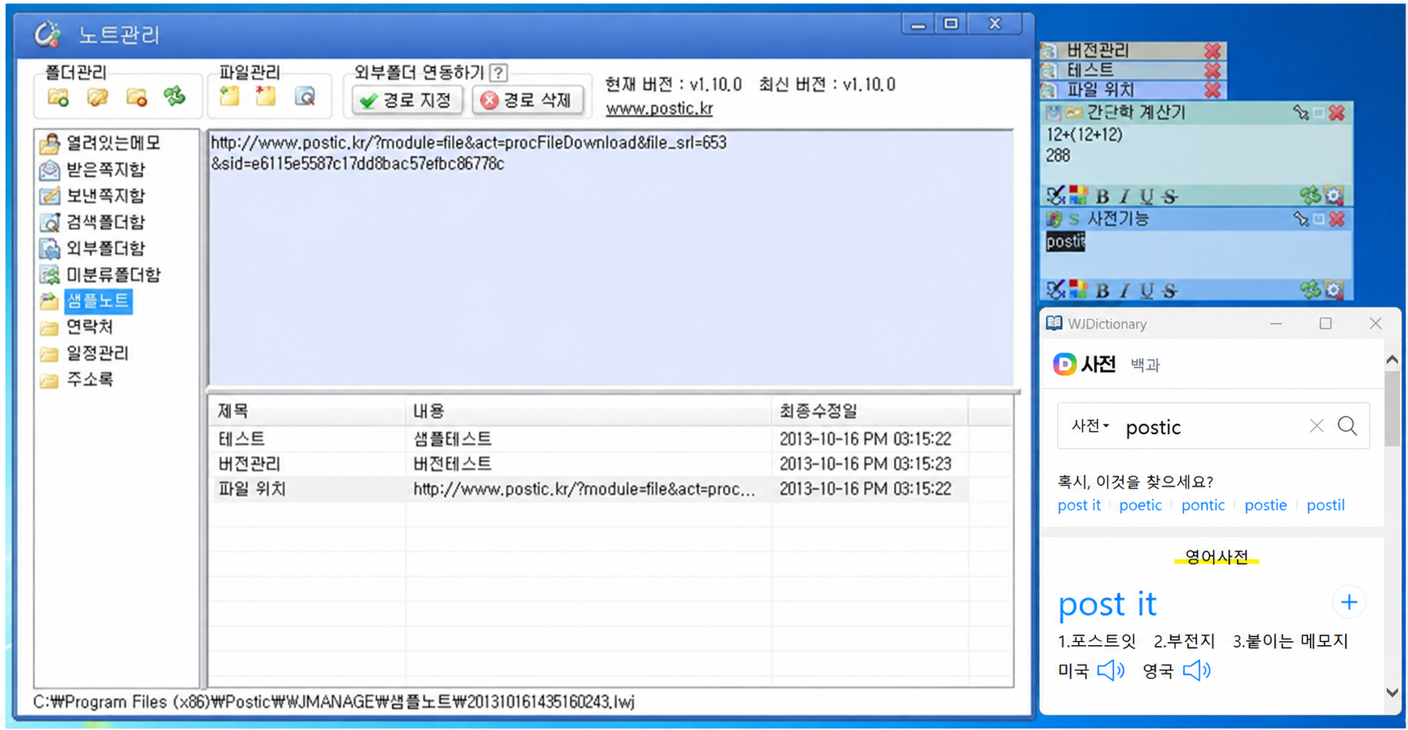Add post it to wordbook with plus

coord(1348,602)
